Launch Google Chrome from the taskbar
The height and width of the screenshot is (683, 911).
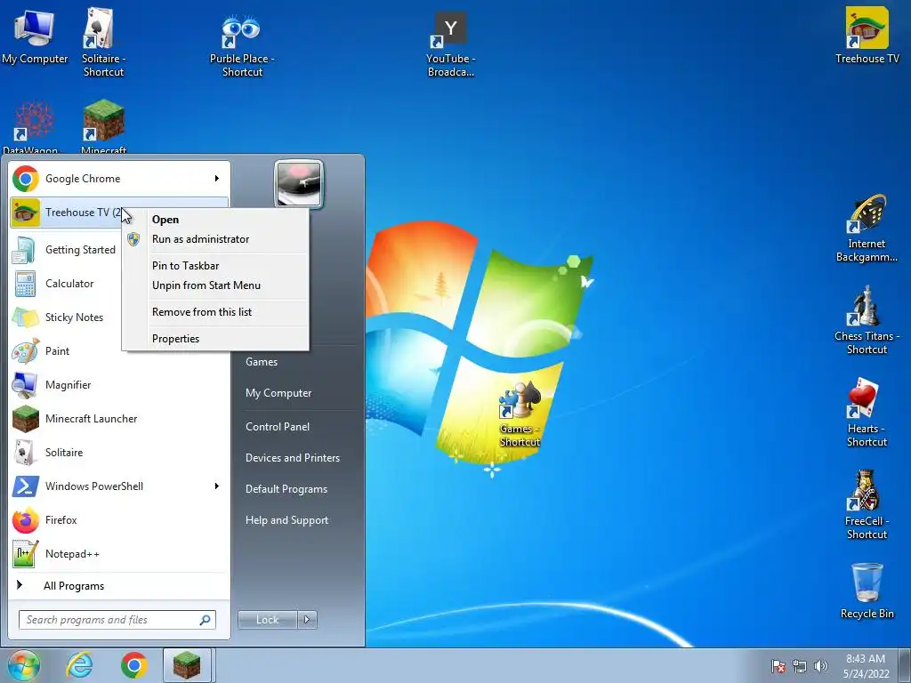tap(133, 665)
